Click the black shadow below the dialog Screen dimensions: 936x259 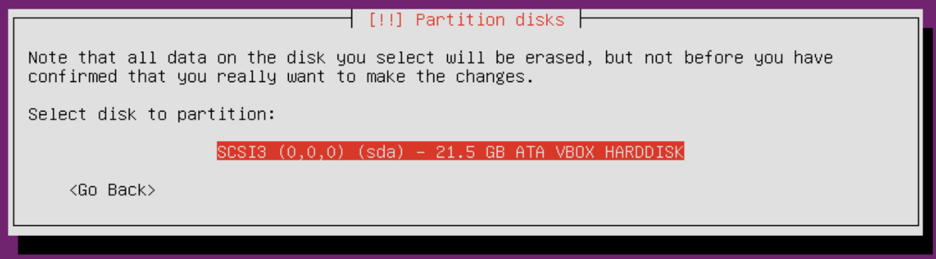[x=475, y=246]
